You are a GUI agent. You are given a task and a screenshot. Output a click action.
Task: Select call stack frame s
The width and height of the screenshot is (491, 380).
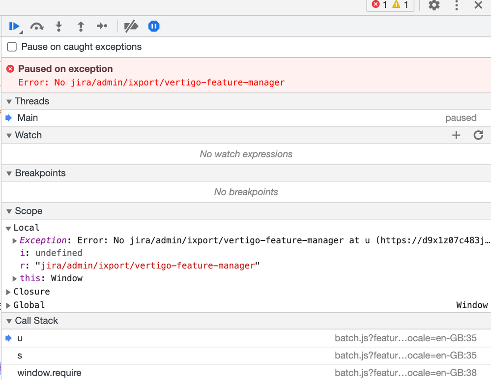[x=246, y=355]
